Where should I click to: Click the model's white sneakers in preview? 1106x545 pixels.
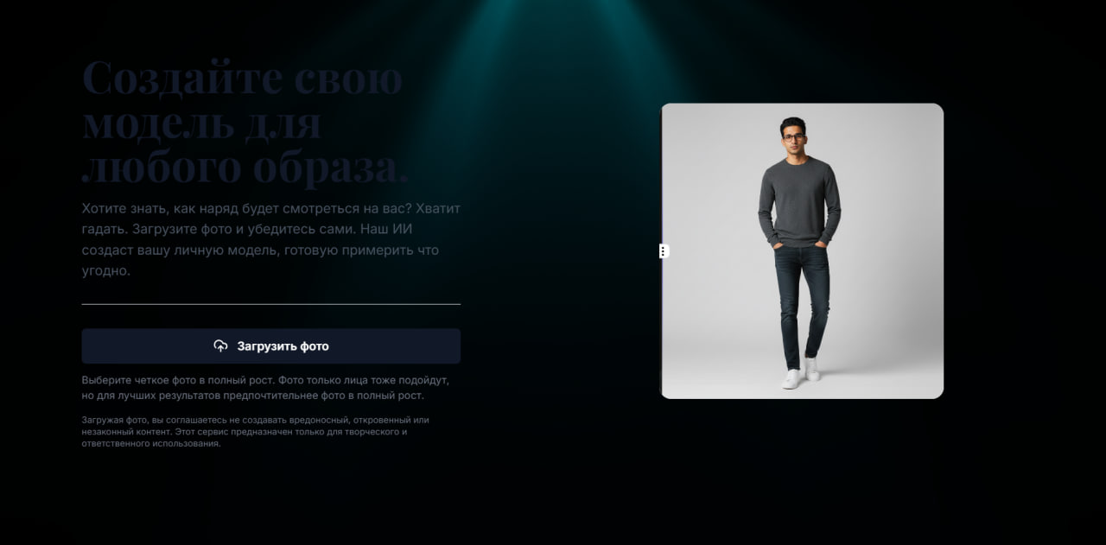click(801, 375)
